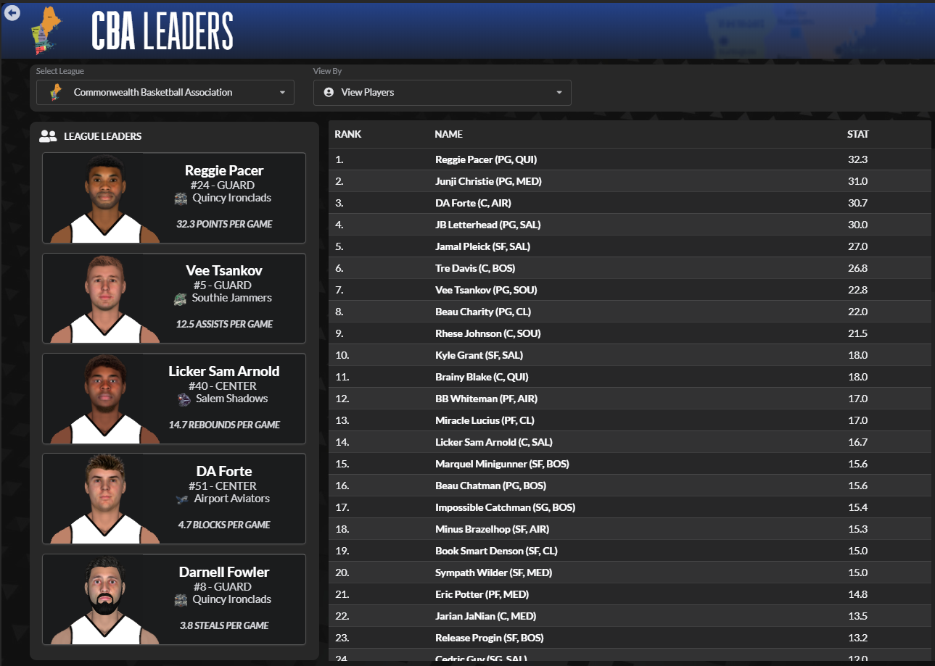Click the person icon in View Players
This screenshot has width=935, height=666.
(329, 93)
